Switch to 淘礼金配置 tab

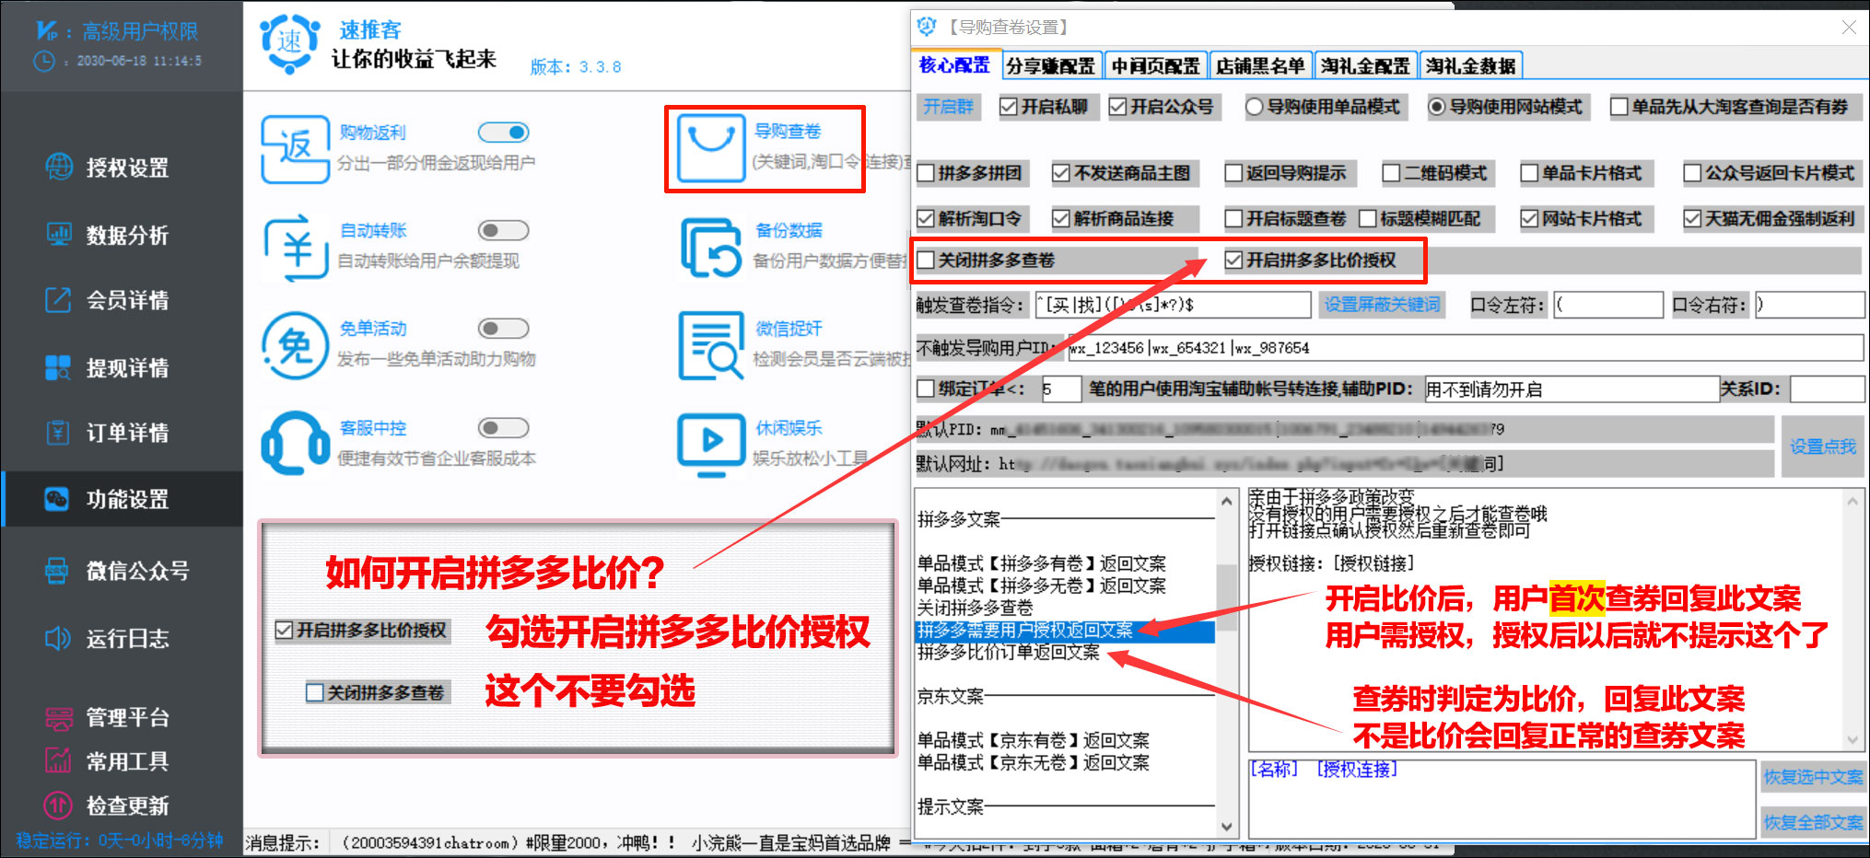pyautogui.click(x=1365, y=66)
